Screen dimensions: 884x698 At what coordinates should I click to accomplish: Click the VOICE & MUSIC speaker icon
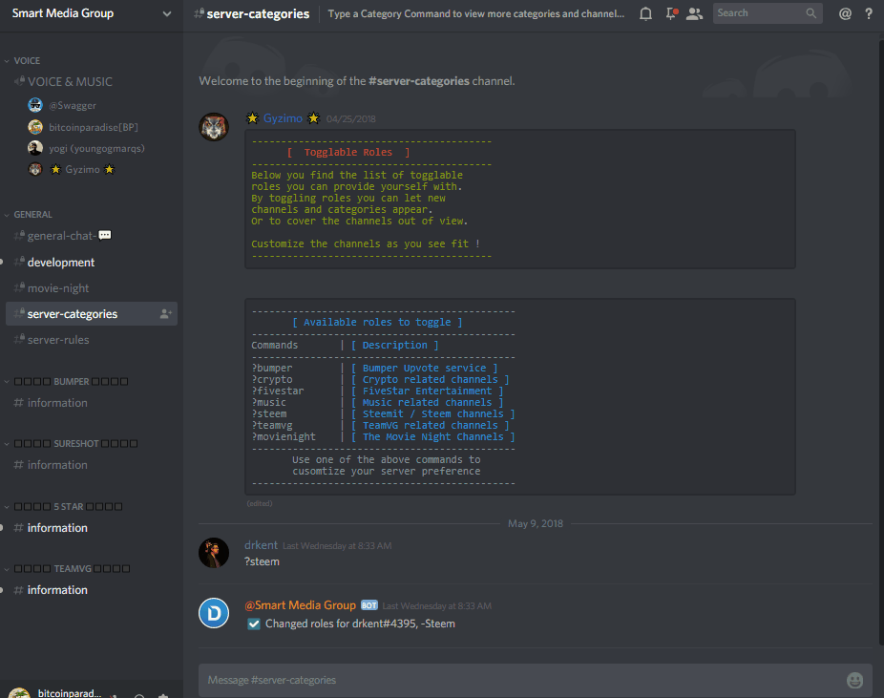[x=18, y=81]
